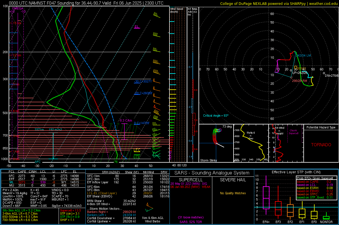
Task: Click the 'No Quality Matches' hail text
Action: [233, 193]
